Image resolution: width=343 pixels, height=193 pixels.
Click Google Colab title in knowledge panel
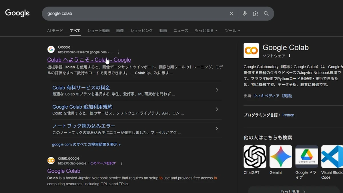coord(286,47)
